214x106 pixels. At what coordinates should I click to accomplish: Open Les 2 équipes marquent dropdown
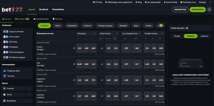(132, 33)
